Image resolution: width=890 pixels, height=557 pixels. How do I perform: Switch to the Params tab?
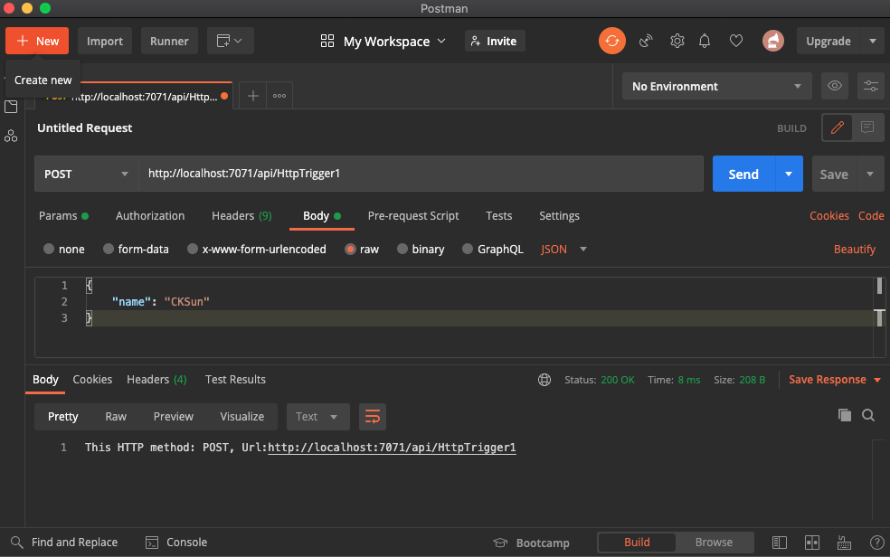(63, 216)
